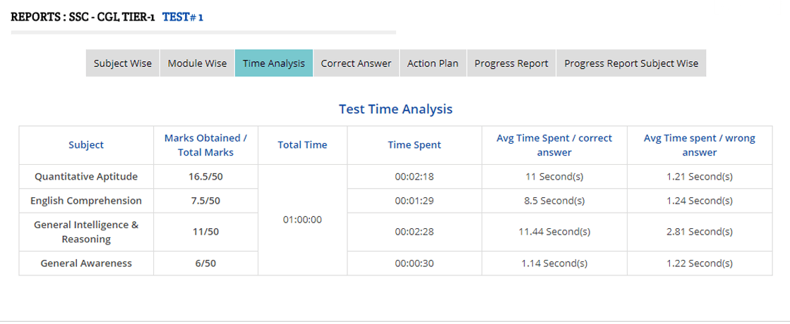Click Avg Time Spent / correct answer header
The height and width of the screenshot is (324, 790).
(x=554, y=145)
